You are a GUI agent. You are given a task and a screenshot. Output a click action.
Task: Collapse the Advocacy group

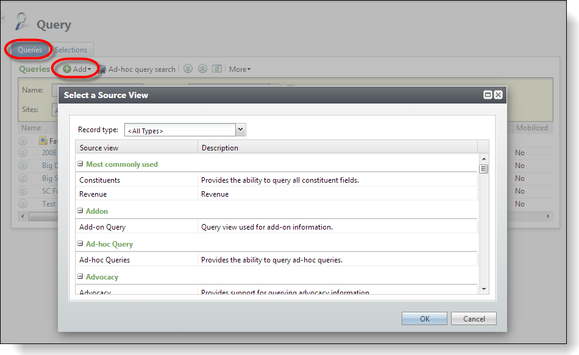pos(80,277)
